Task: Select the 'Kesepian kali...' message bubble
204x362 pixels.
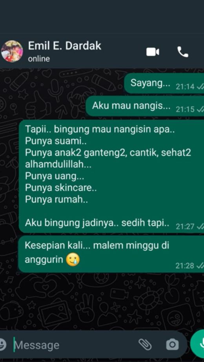Action: (x=111, y=254)
